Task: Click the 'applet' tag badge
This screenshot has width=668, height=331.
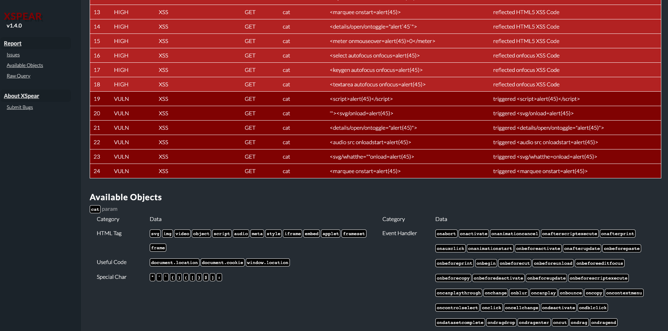Action: click(x=331, y=234)
